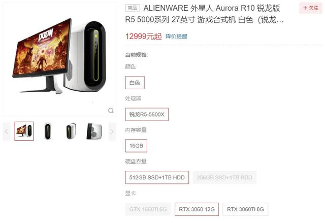Screen dimensions: 325x223
Task: Pick the RTX 3060 12G graphics card
Action: [x=197, y=209]
